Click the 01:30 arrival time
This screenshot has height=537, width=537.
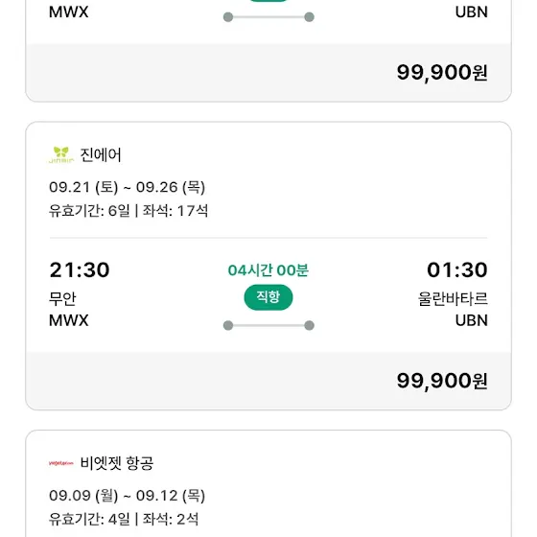[457, 269]
